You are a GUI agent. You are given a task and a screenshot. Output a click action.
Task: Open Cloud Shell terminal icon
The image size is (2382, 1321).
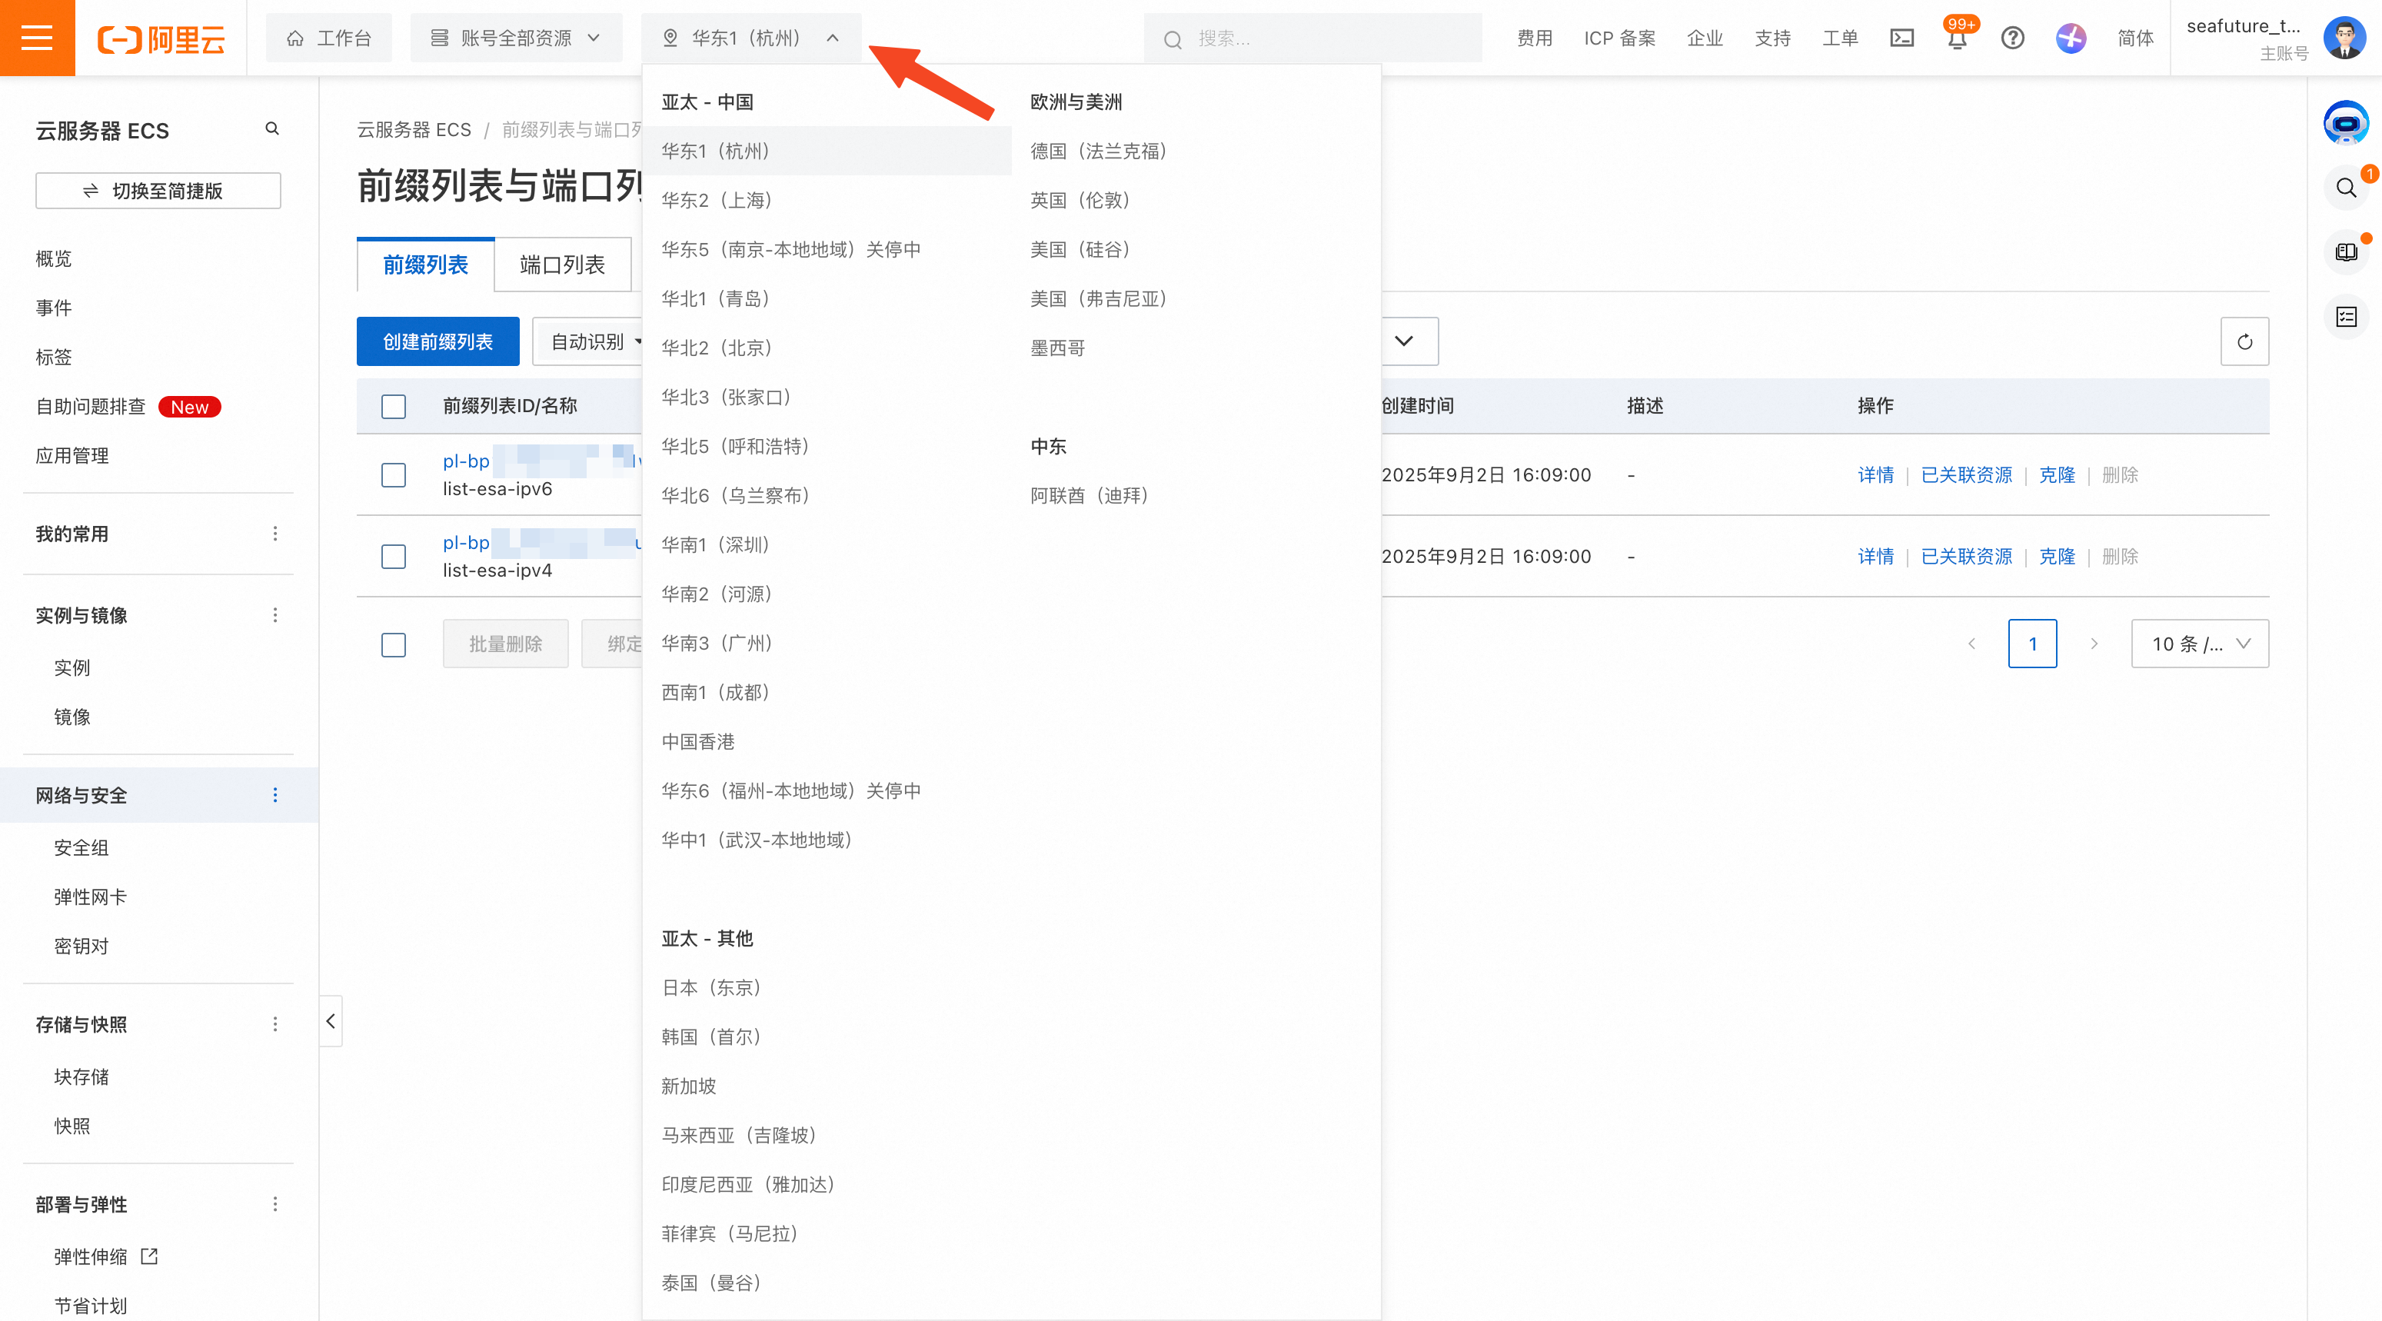[x=1901, y=38]
